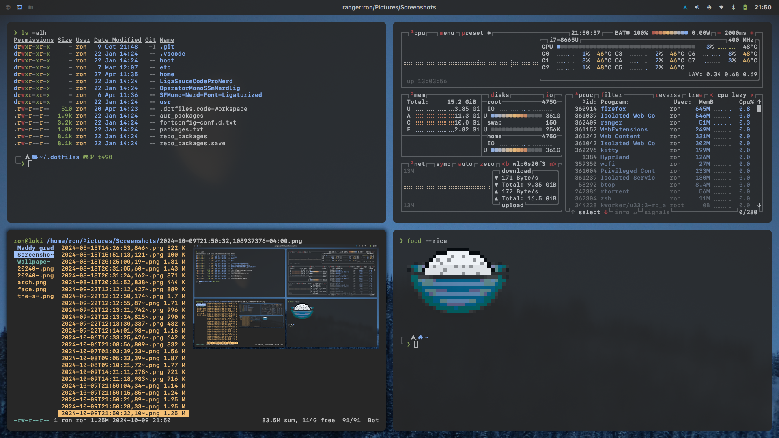This screenshot has width=779, height=438.
Task: Click the settings gear in the status bar
Action: (709, 7)
